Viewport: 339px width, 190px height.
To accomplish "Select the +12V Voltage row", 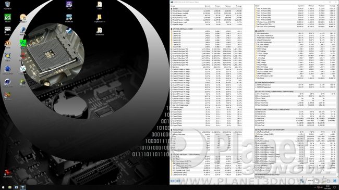I will (295, 56).
